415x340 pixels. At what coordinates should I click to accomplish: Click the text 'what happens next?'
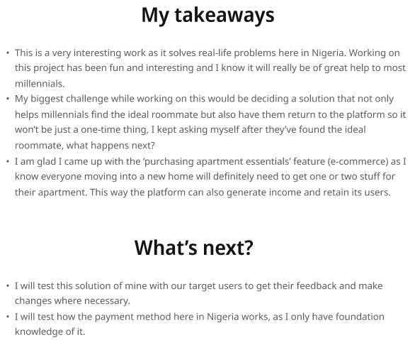110,146
